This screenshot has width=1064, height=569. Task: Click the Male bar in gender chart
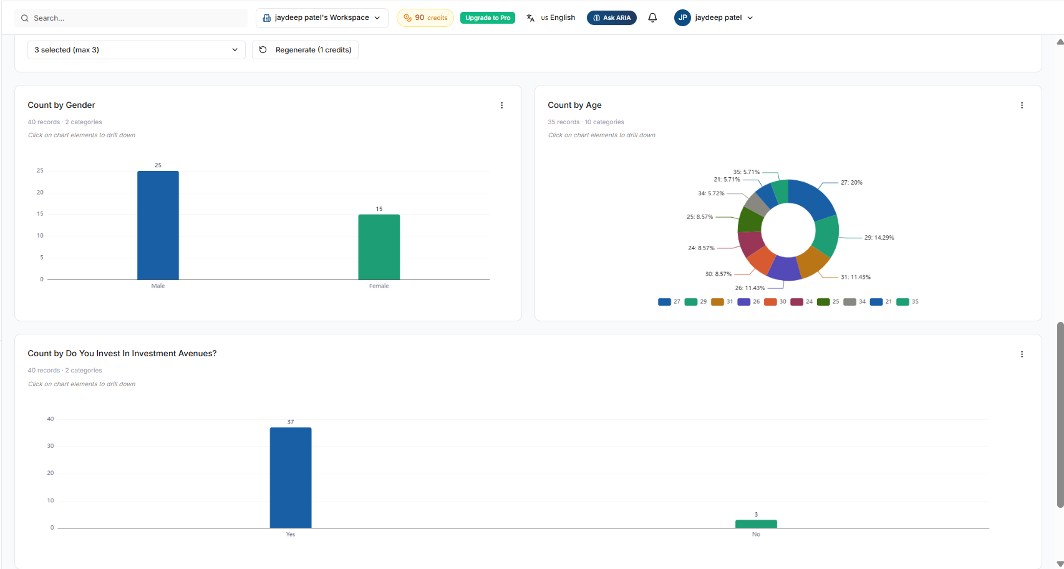click(x=158, y=225)
